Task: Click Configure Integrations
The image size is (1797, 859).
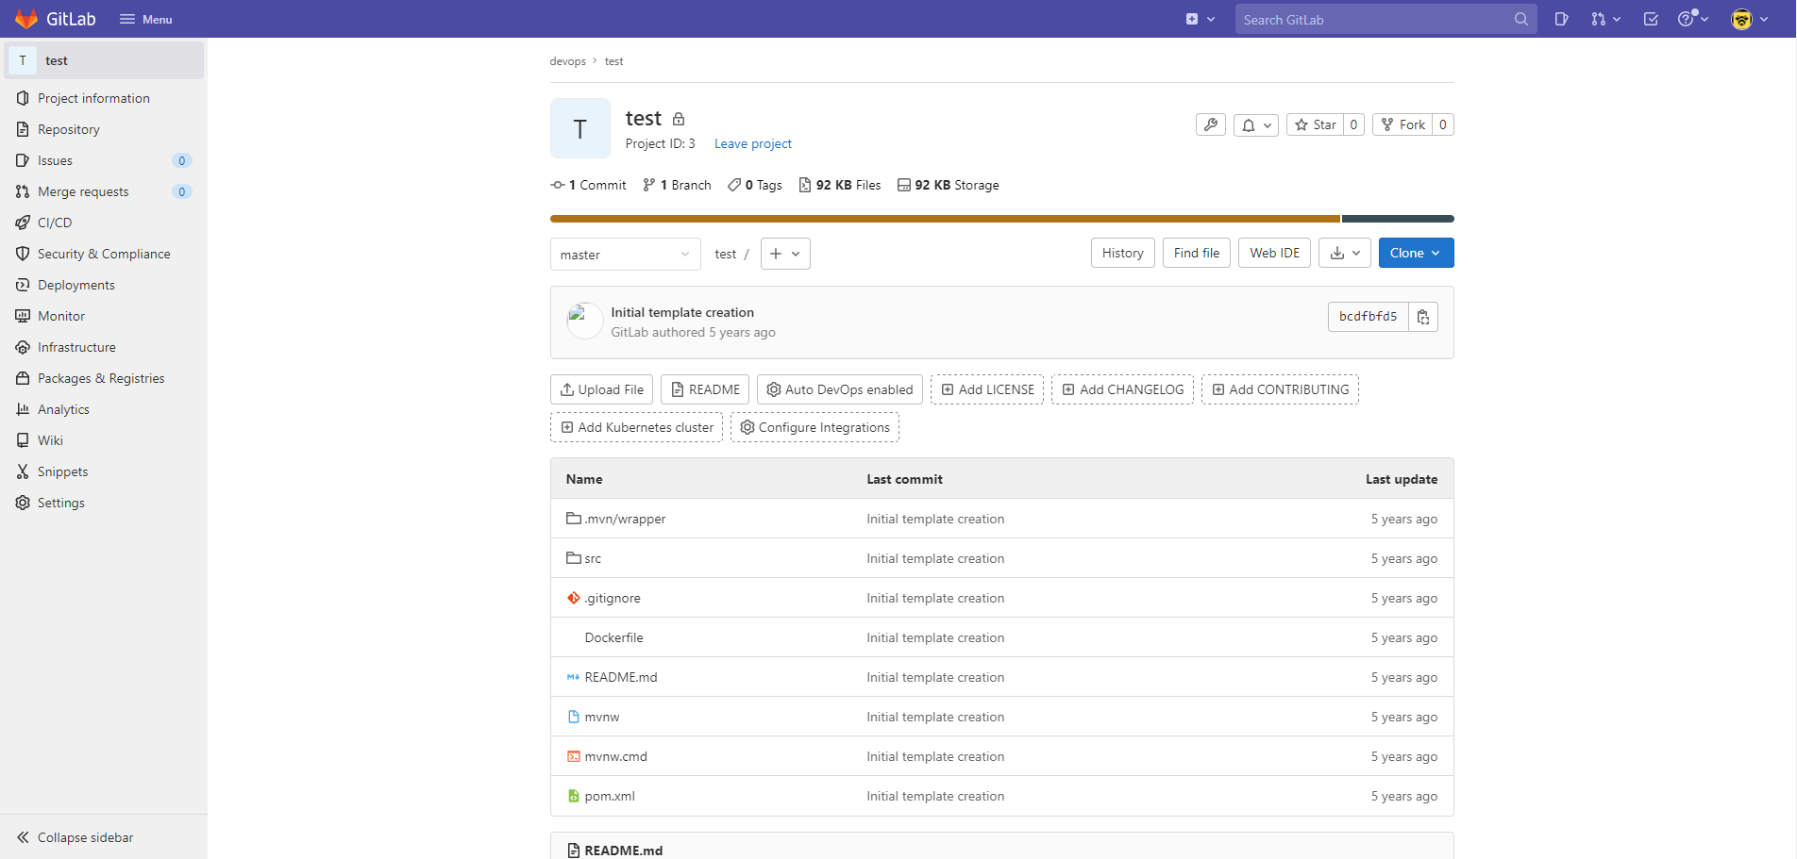Action: tap(815, 427)
